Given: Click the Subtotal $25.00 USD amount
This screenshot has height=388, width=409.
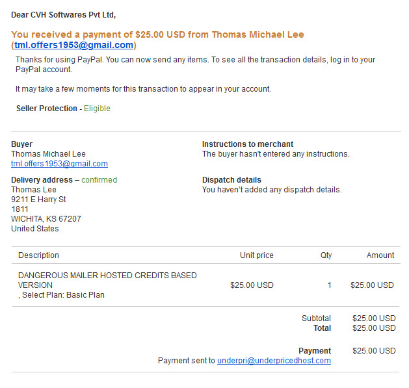Looking at the screenshot, I should (x=374, y=318).
